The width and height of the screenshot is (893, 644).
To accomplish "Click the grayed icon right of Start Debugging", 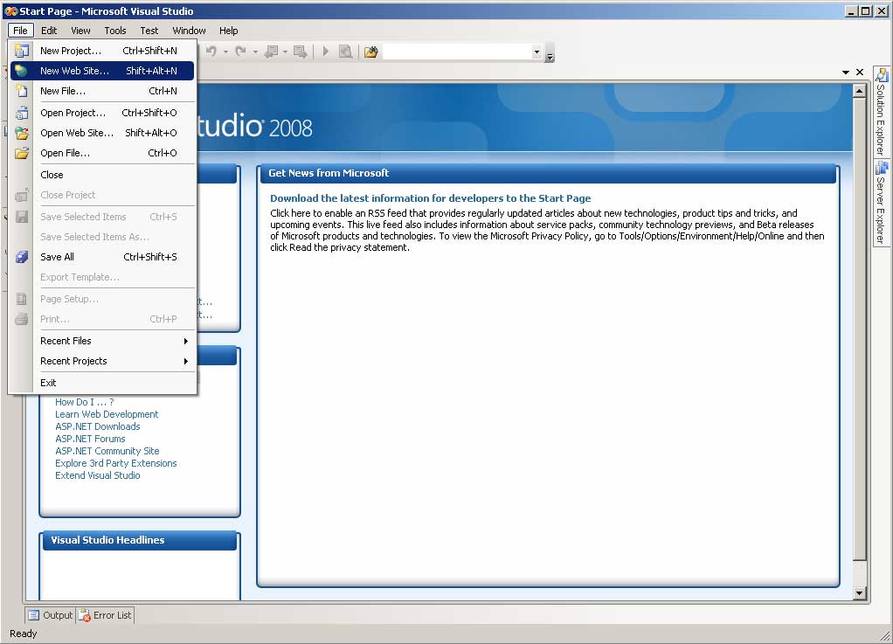I will click(x=345, y=52).
